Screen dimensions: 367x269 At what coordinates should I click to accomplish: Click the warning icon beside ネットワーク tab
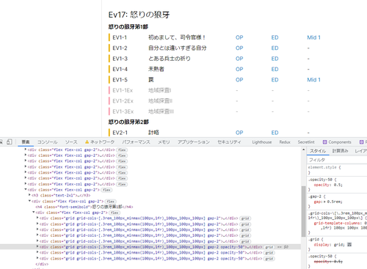(87, 142)
